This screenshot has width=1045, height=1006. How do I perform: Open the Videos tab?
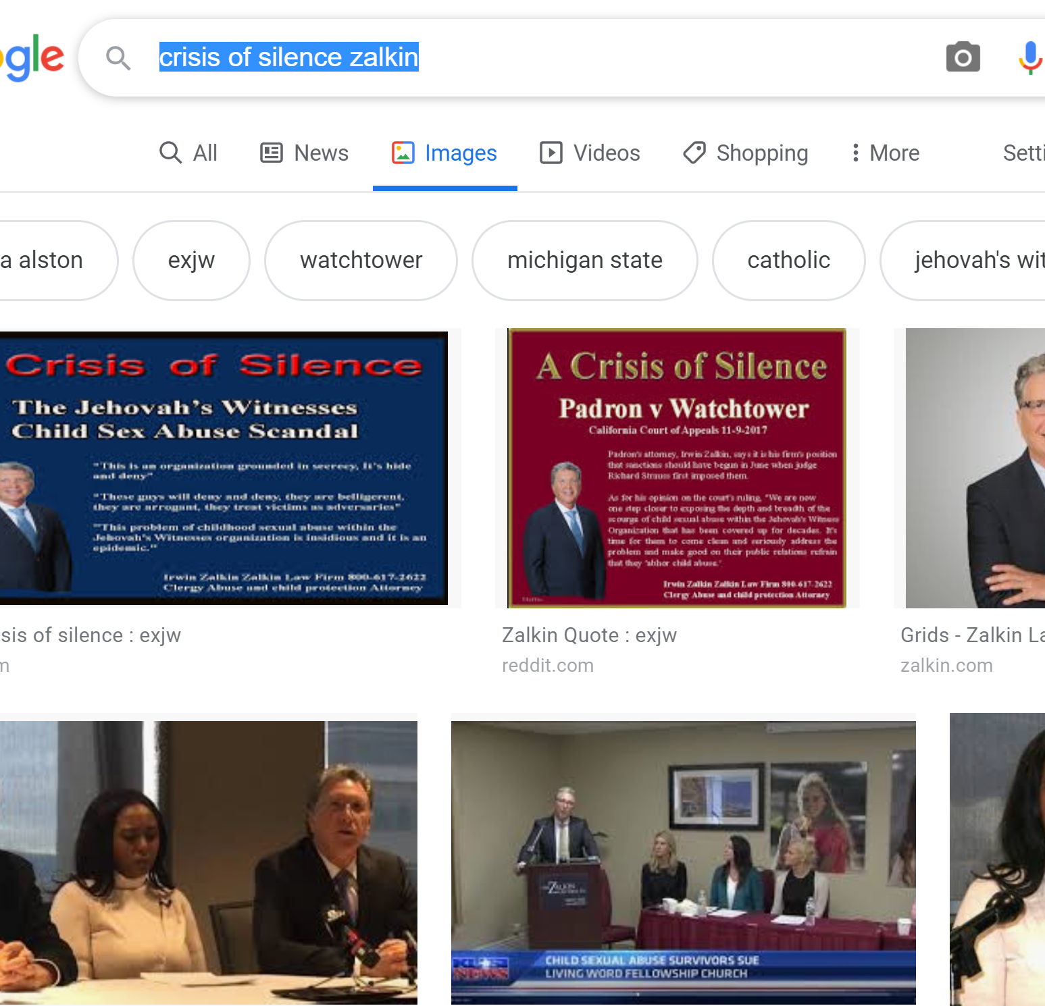[x=589, y=153]
